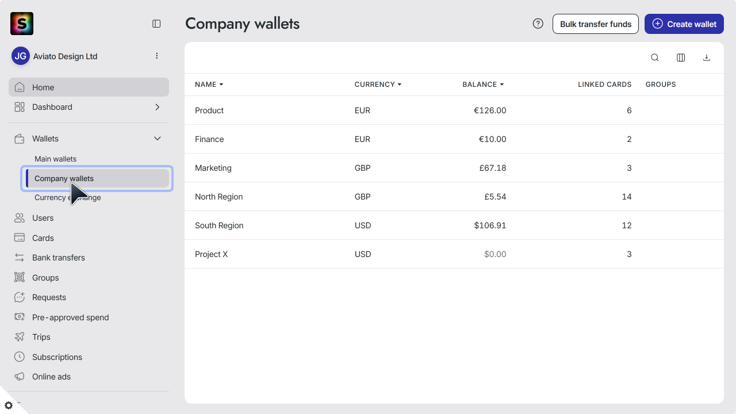
Task: Click the Wallets icon in sidebar
Action: pyautogui.click(x=20, y=139)
